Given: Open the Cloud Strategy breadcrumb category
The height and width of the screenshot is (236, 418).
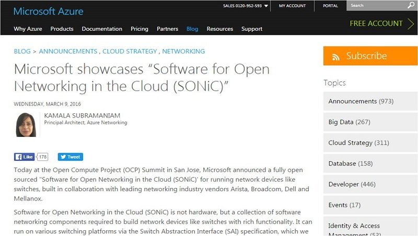Looking at the screenshot, I should pos(130,51).
